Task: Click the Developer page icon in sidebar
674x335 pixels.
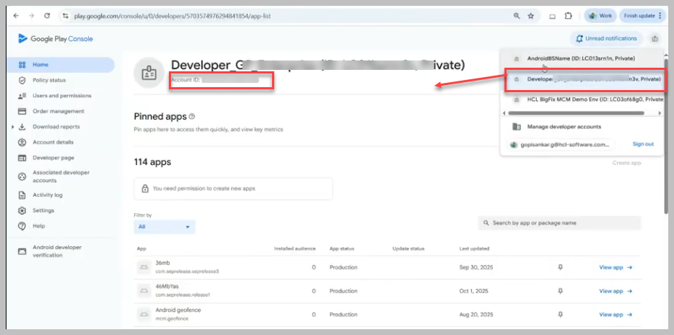Action: click(x=22, y=158)
